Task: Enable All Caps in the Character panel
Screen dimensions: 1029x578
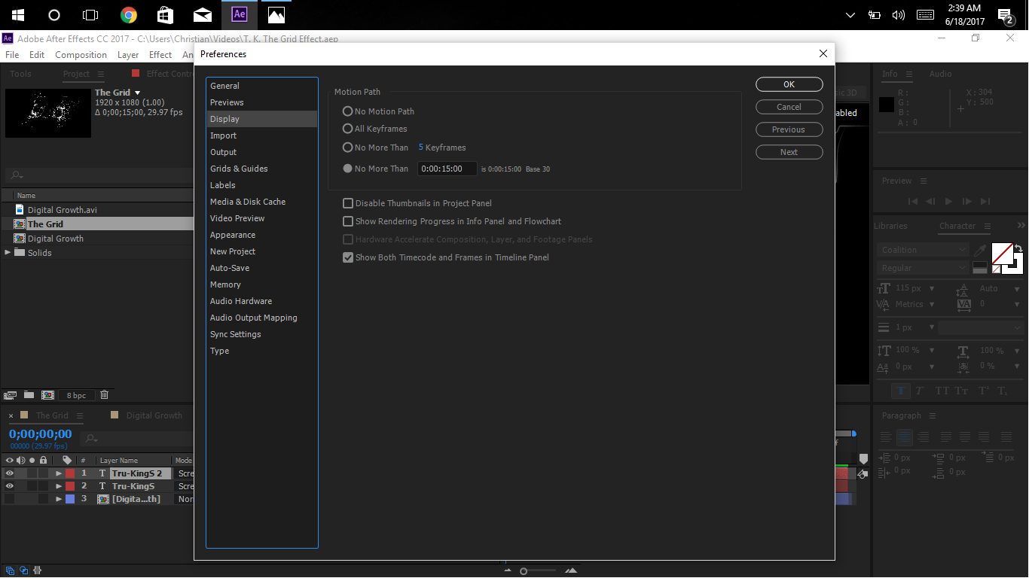Action: tap(942, 391)
